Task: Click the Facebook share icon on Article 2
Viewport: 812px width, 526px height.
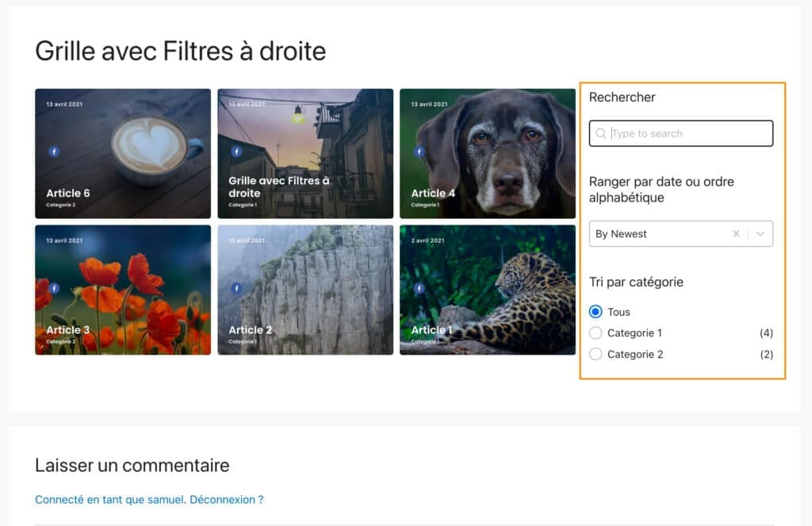Action: click(236, 287)
